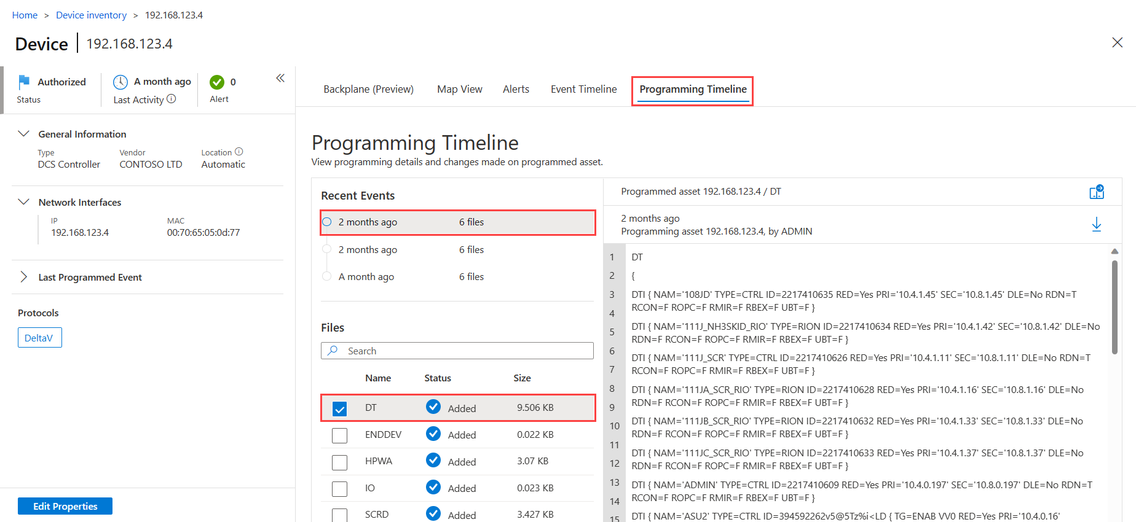Screen dimensions: 1136x522
Task: Open Device inventory breadcrumb link
Action: [x=91, y=15]
